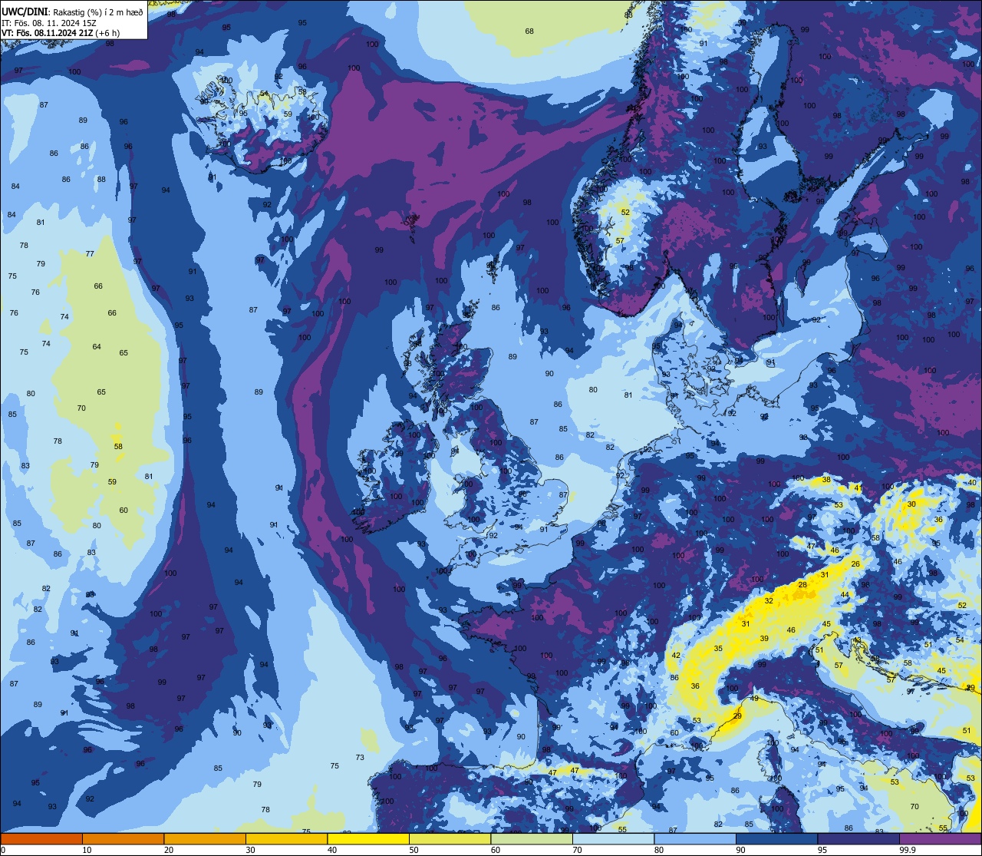Click the value 44 below the value 26
The image size is (982, 856).
point(845,595)
